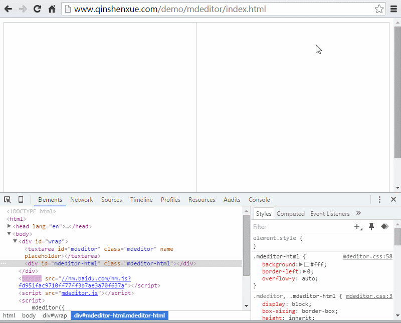Click the Elements tree scrollbar up arrow
The height and width of the screenshot is (323, 401).
pyautogui.click(x=246, y=211)
